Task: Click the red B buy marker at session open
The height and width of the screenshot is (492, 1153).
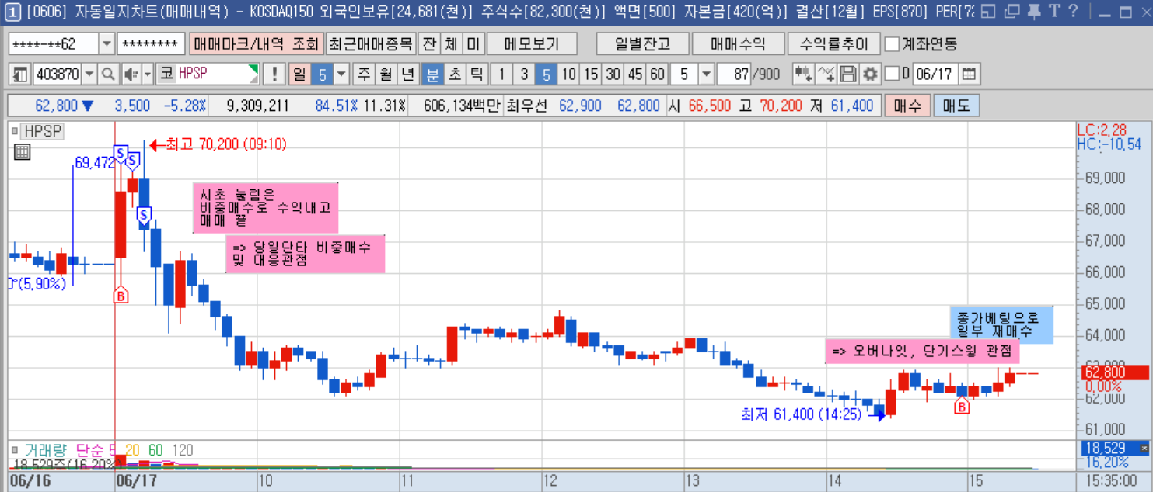Action: pyautogui.click(x=121, y=295)
